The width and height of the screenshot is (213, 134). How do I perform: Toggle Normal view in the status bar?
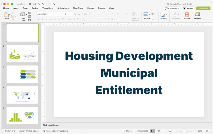(x=153, y=131)
